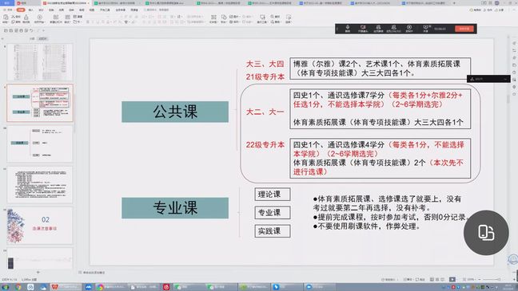Click the floating round phone-screen button
This screenshot has width=518, height=291.
click(x=486, y=233)
